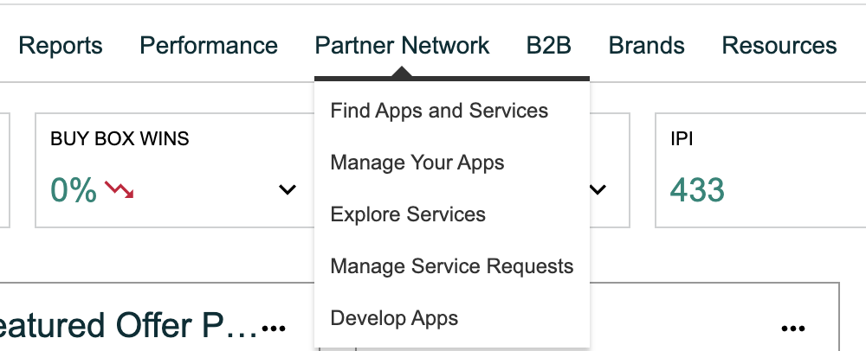Open ellipsis menu beside Featured Offer heading
The height and width of the screenshot is (351, 866).
pos(274,328)
